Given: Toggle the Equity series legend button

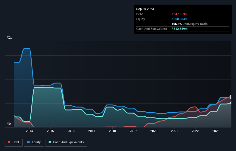Looking at the screenshot, I should (34, 142).
